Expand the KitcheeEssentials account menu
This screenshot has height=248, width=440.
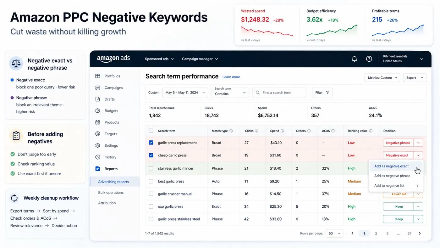coord(422,59)
